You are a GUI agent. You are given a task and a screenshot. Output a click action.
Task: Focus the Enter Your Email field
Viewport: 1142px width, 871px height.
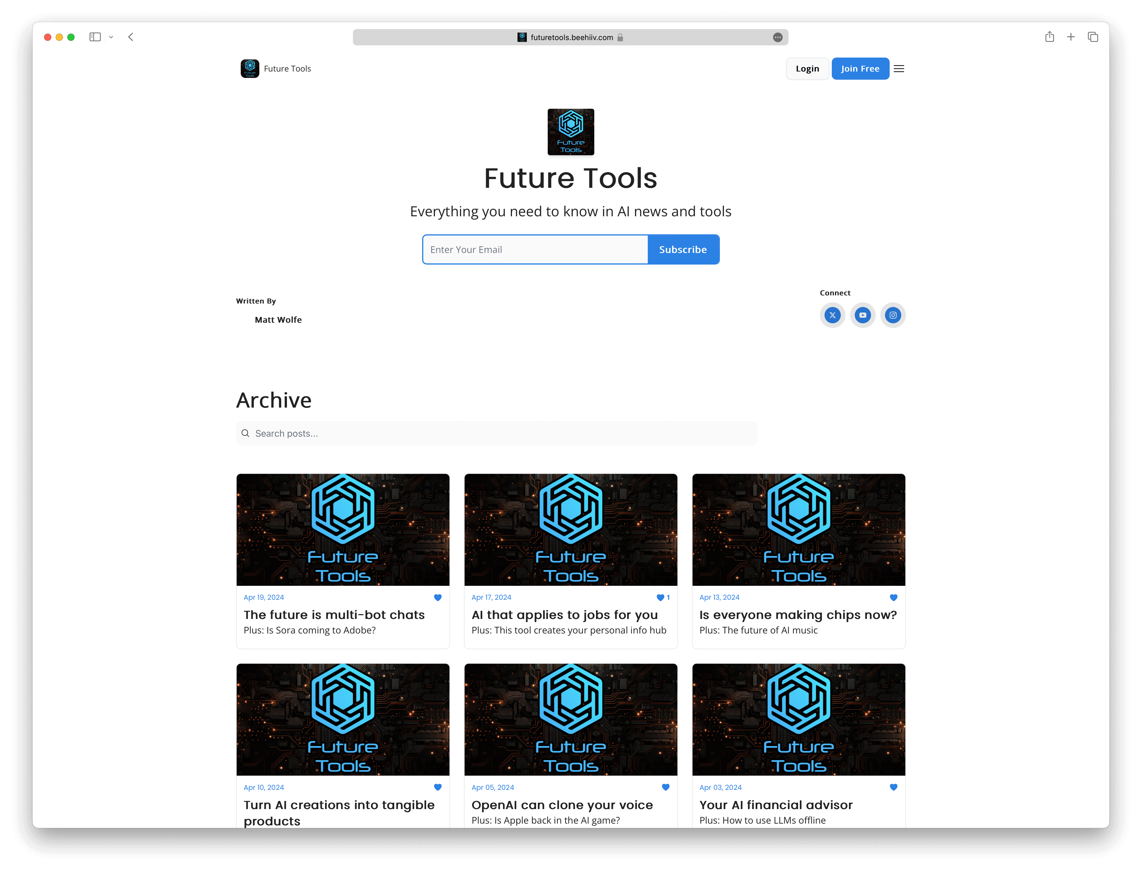[x=535, y=249]
